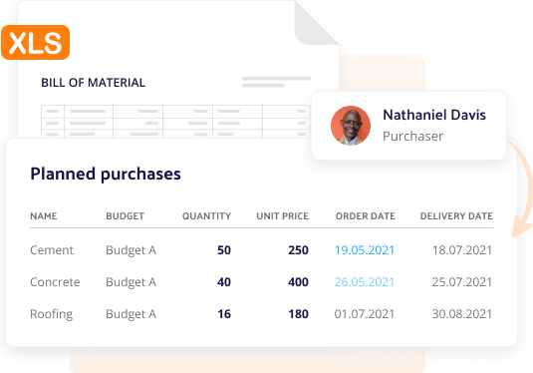The height and width of the screenshot is (373, 533).
Task: Click the Concrete unit price 400
Action: coord(298,282)
